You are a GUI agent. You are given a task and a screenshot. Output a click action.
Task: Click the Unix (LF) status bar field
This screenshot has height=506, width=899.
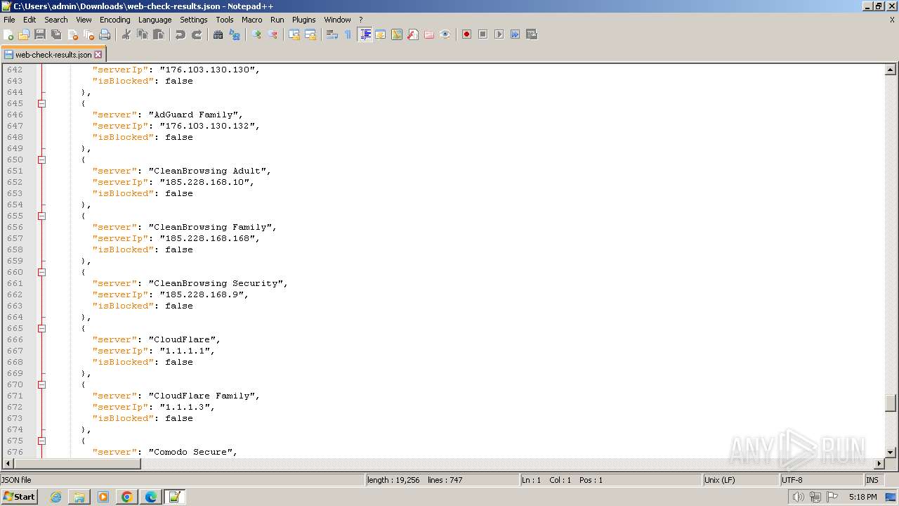coord(740,480)
